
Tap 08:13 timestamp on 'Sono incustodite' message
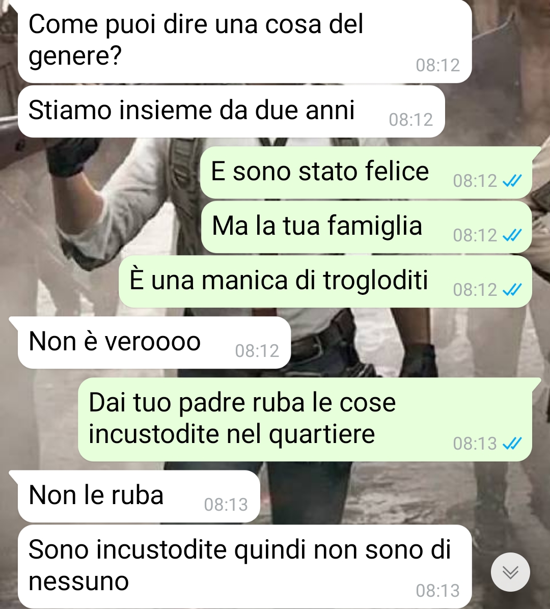pos(438,591)
